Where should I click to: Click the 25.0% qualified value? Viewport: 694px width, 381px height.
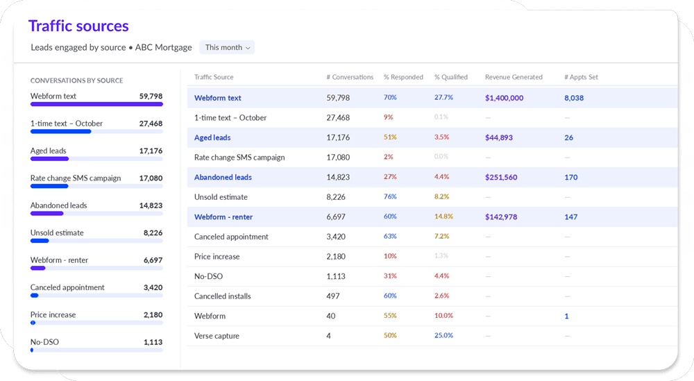443,335
